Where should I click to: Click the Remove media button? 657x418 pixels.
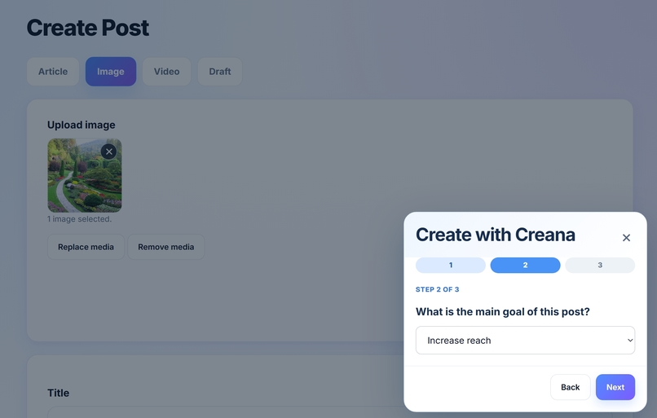pyautogui.click(x=166, y=247)
